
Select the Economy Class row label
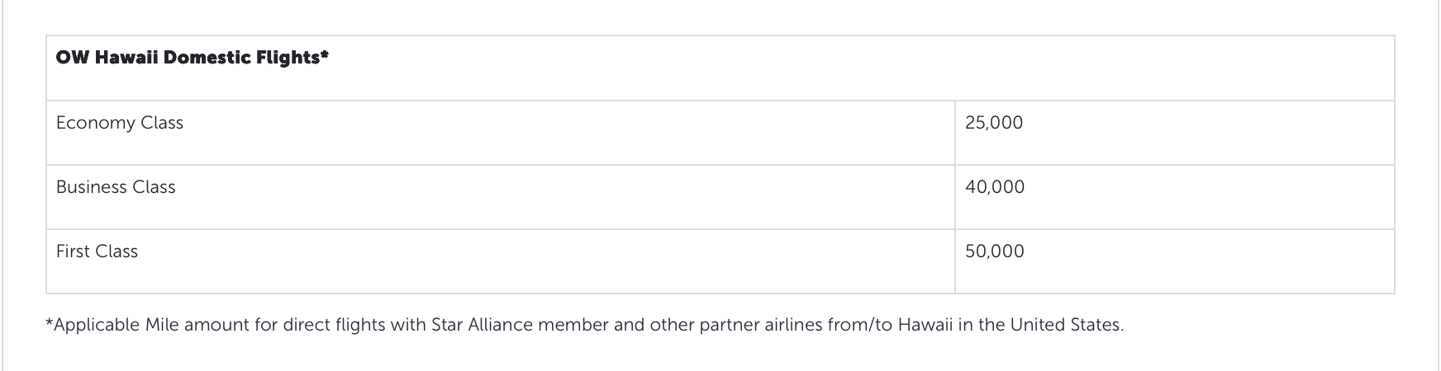(x=120, y=123)
